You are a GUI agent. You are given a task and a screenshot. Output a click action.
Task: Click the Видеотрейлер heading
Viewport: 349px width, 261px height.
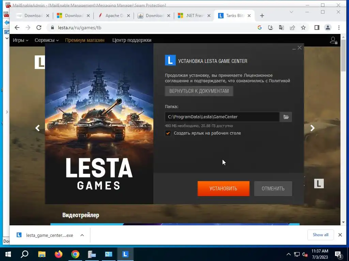[80, 215]
